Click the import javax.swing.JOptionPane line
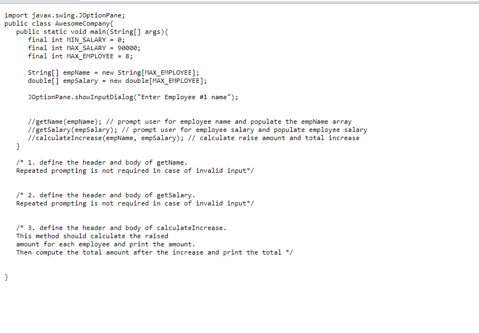This screenshot has height=333, width=479. (65, 16)
